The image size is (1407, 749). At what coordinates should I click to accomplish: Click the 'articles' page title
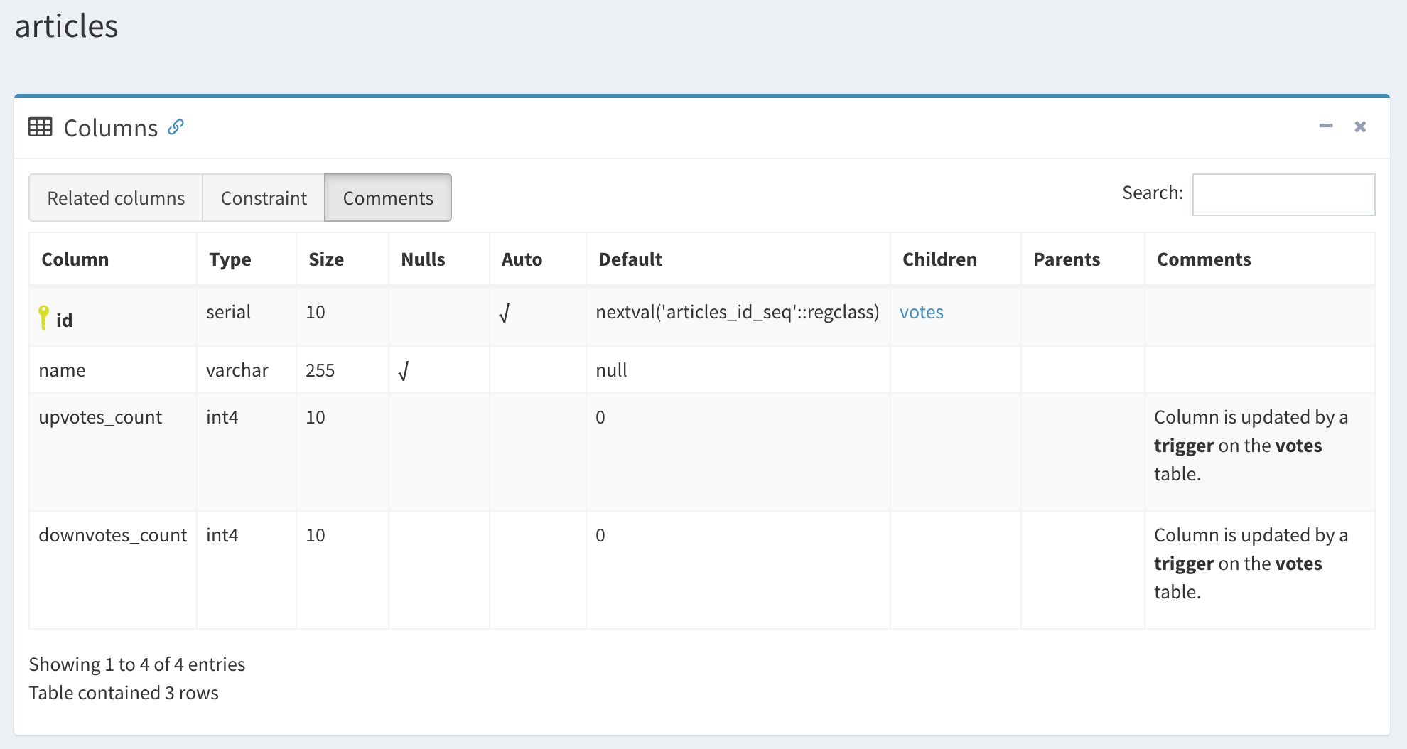click(67, 26)
